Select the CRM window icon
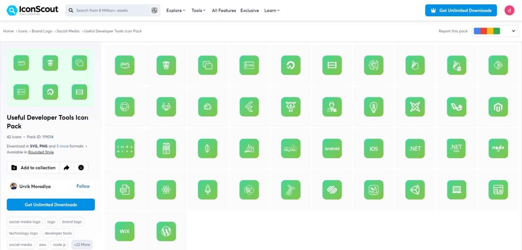The height and width of the screenshot is (250, 522). click(249, 65)
